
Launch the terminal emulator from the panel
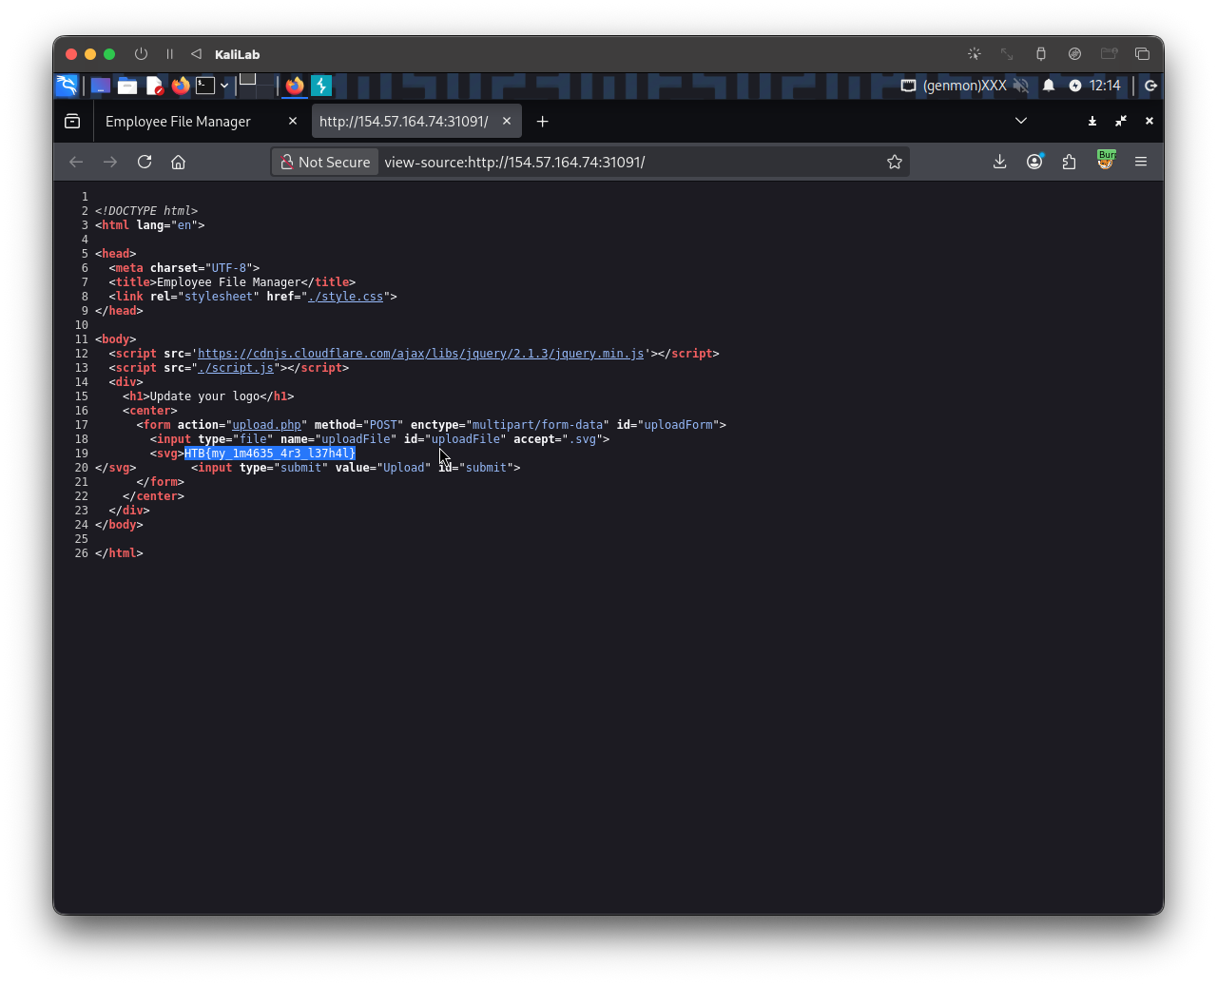(x=205, y=86)
